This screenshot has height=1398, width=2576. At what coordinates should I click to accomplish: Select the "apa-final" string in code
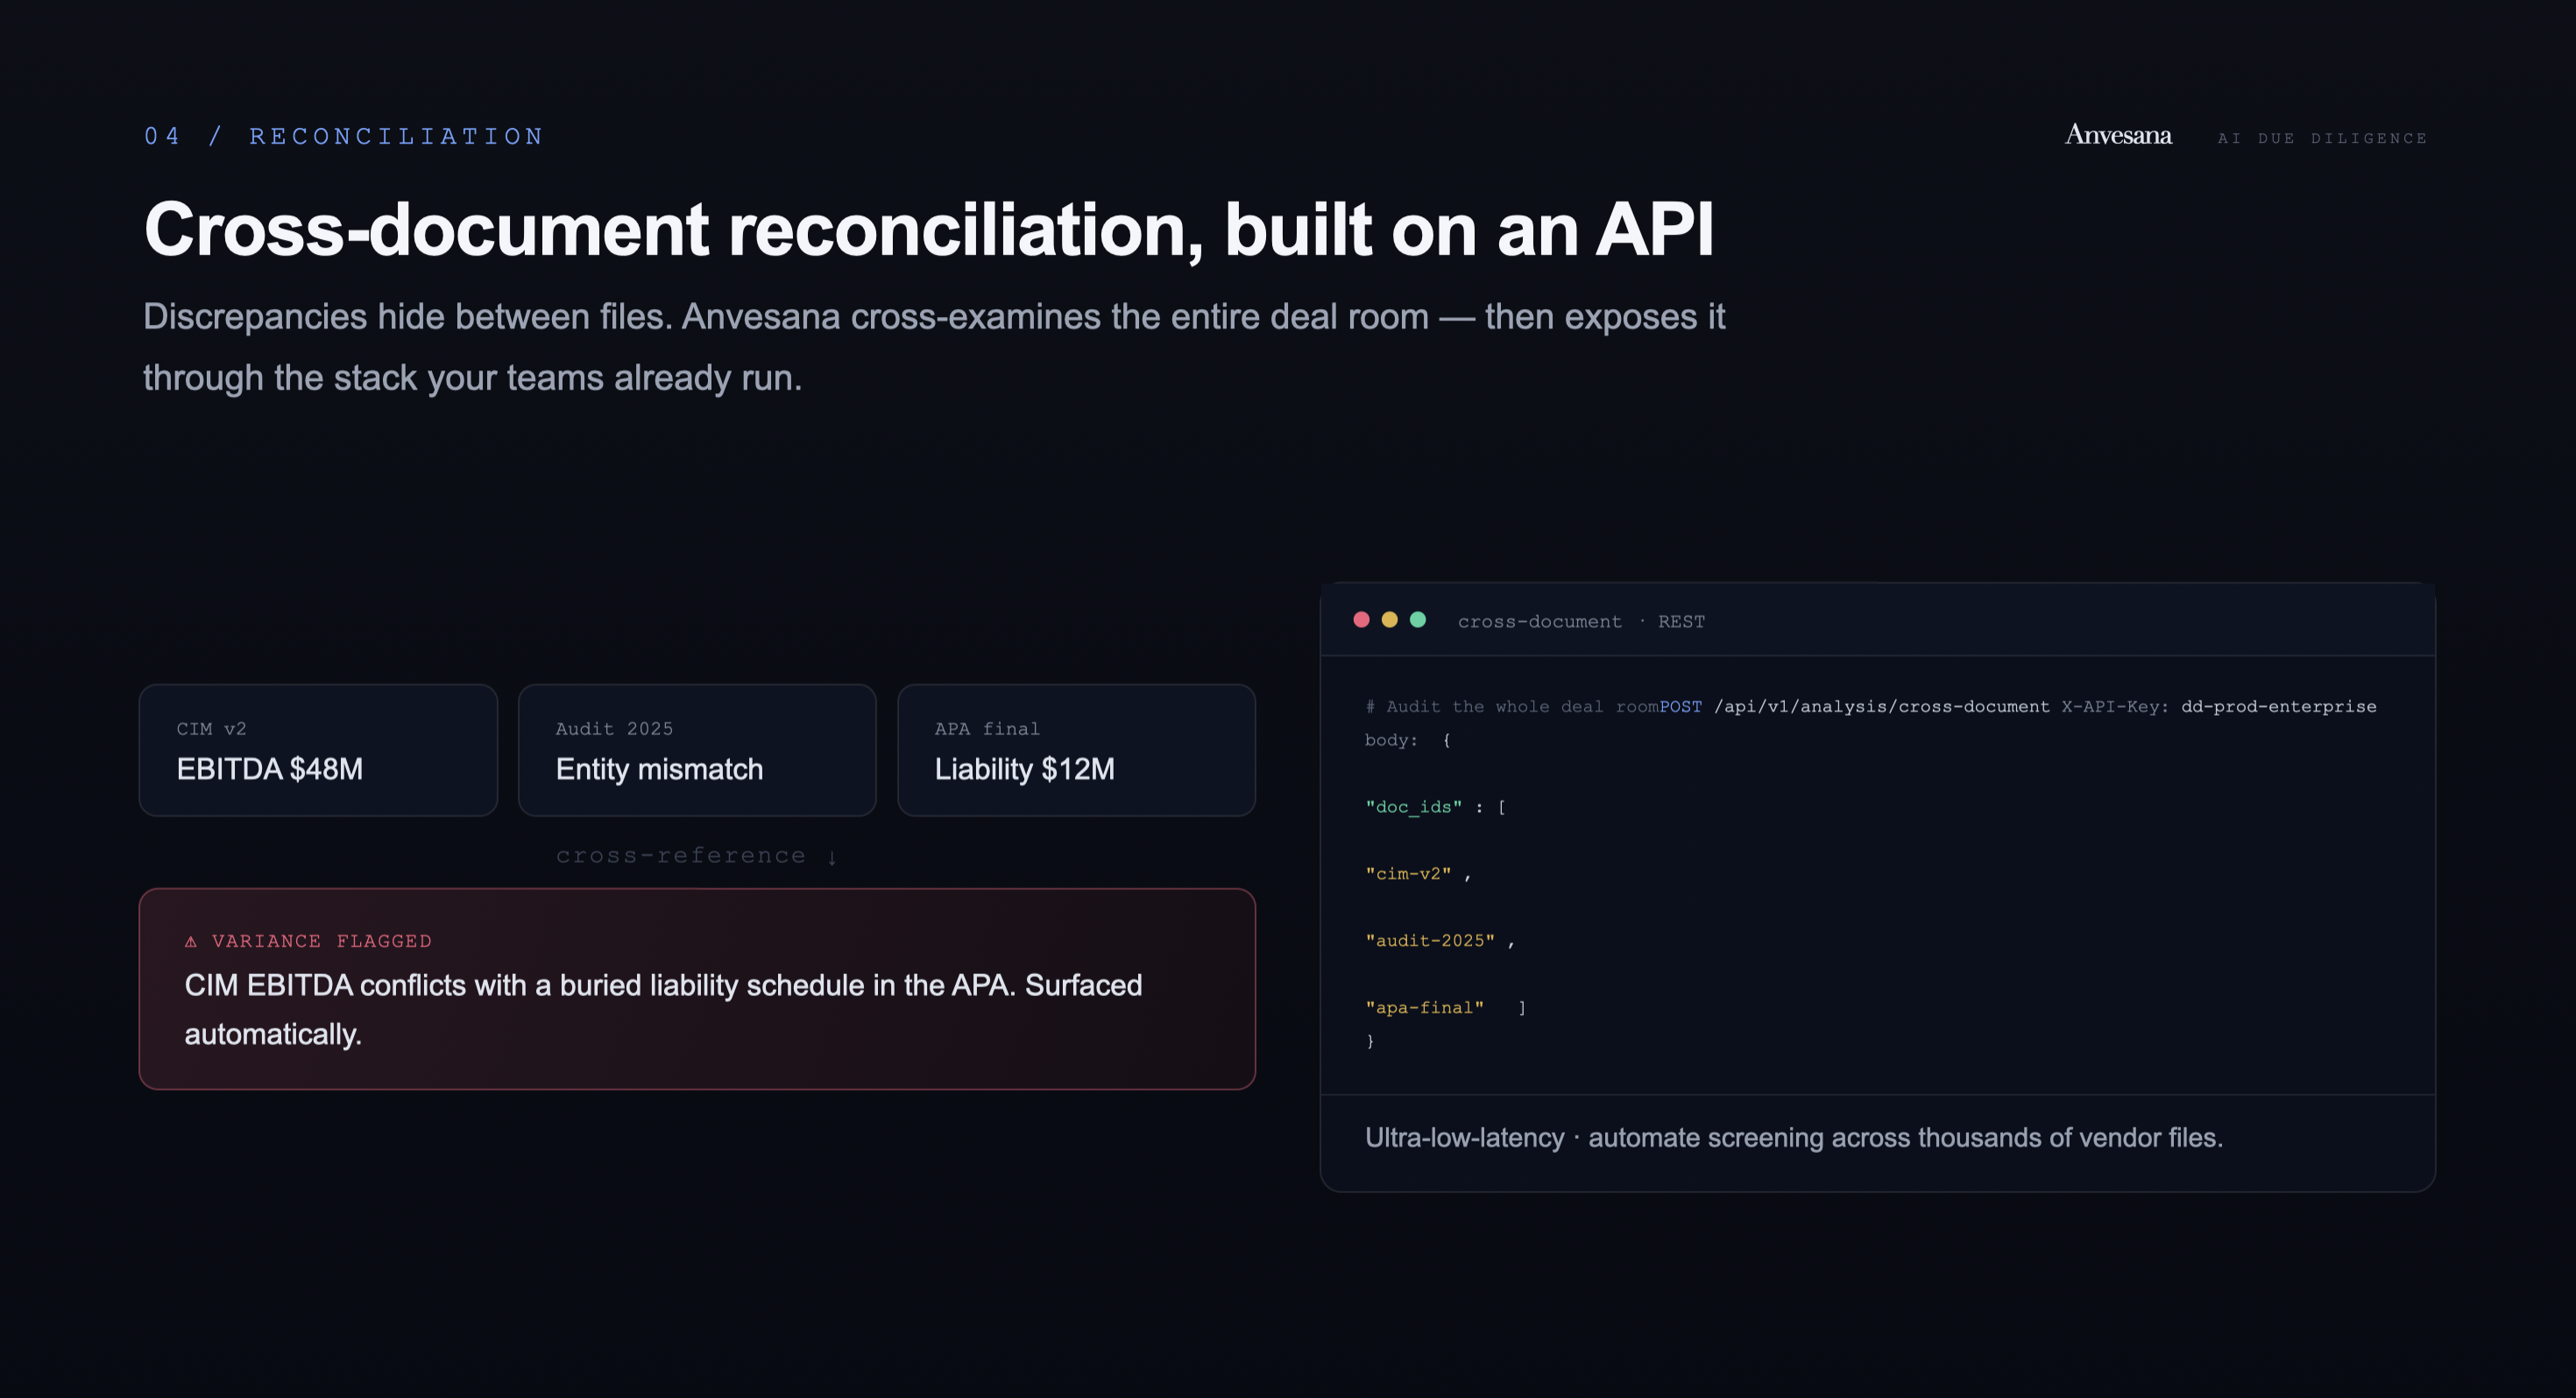pos(1424,1008)
